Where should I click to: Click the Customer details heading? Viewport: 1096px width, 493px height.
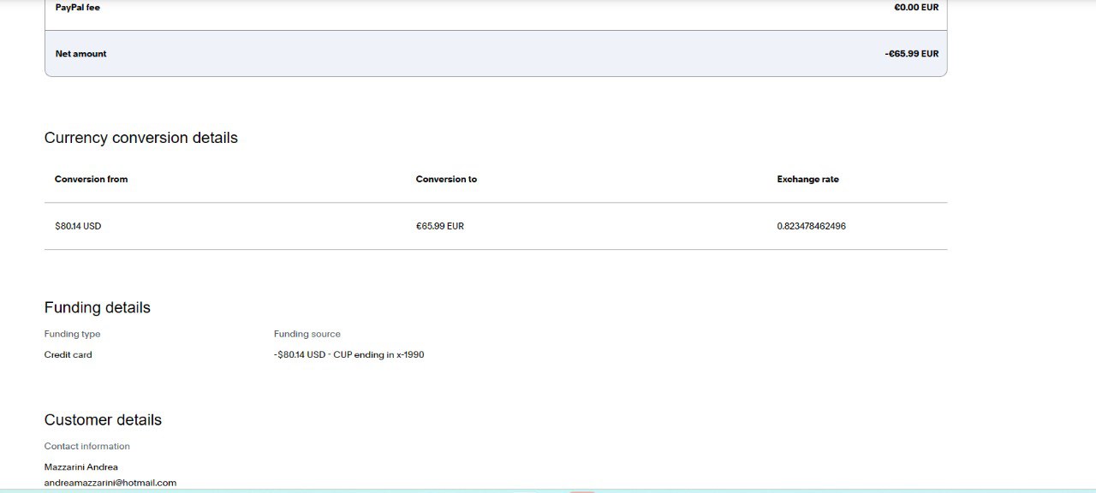point(103,419)
